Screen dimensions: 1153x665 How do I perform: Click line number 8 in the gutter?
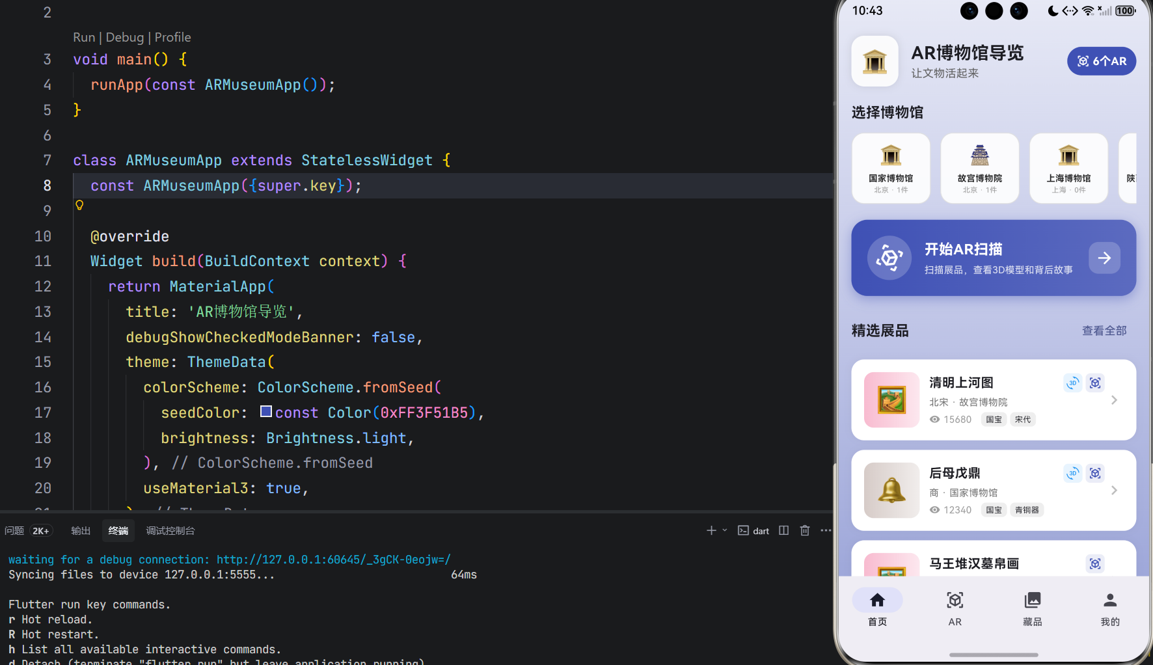[47, 186]
